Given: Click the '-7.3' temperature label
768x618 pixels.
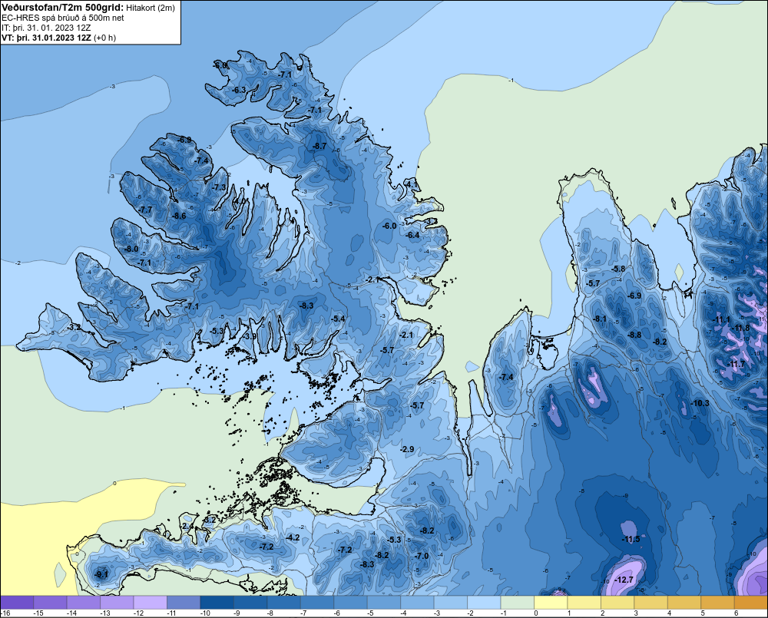Looking at the screenshot, I should (219, 187).
